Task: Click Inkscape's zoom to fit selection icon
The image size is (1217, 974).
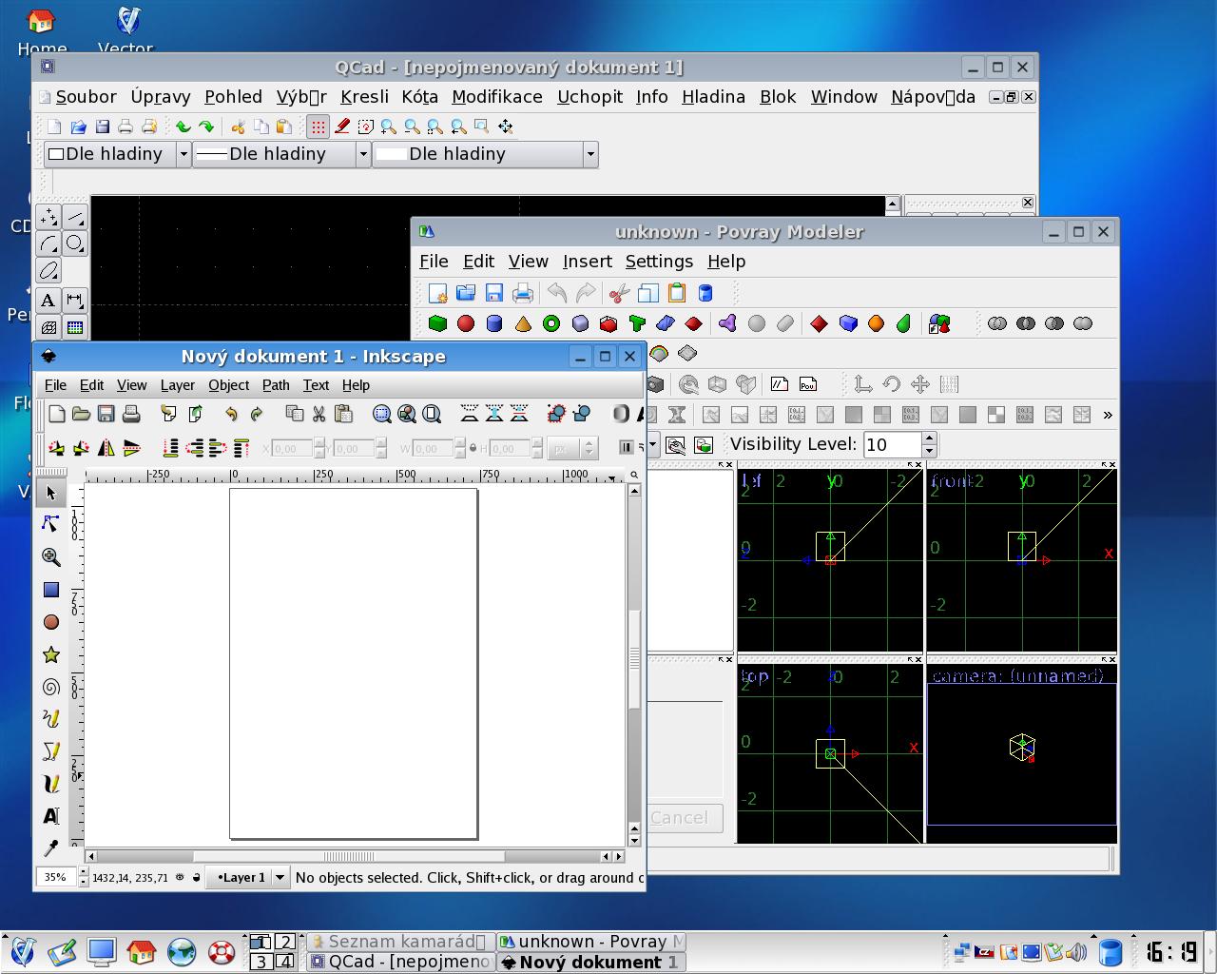Action: coord(382,414)
